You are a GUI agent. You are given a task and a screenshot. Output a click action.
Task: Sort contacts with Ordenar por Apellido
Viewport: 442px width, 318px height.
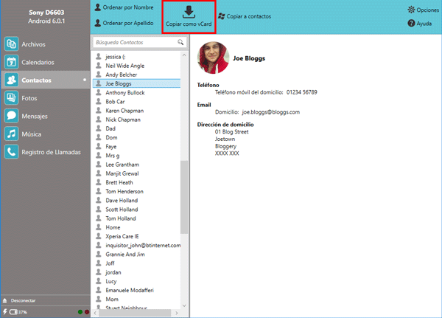[124, 23]
